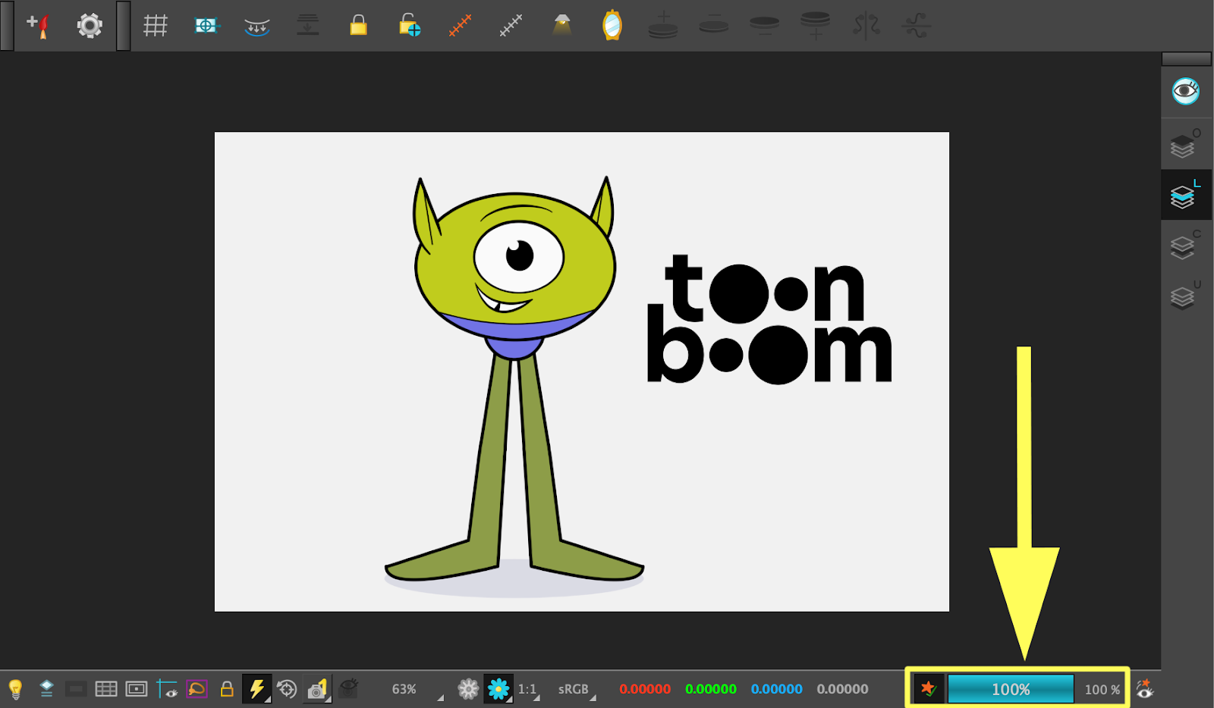The image size is (1214, 708).
Task: Open the gear settings icon in top toolbar
Action: tap(89, 25)
